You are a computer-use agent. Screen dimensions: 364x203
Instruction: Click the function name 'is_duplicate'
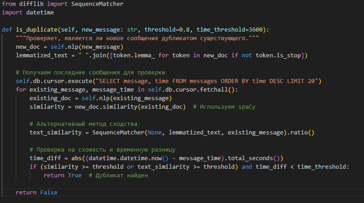[37, 30]
